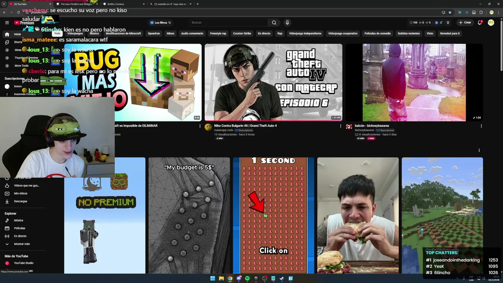Open the GTA IV con Matecap thumbnail
Screen dimensions: 503x283
click(x=273, y=82)
